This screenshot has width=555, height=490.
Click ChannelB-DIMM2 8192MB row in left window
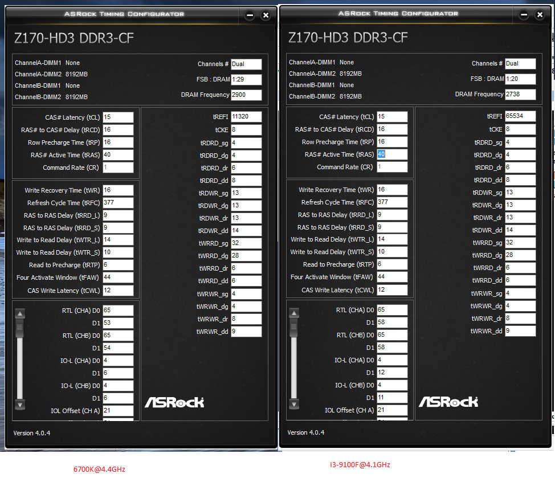pyautogui.click(x=51, y=97)
